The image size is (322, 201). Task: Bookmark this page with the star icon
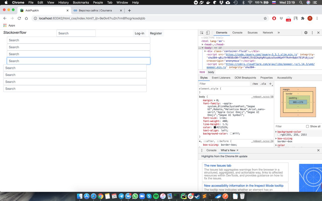pyautogui.click(x=265, y=18)
